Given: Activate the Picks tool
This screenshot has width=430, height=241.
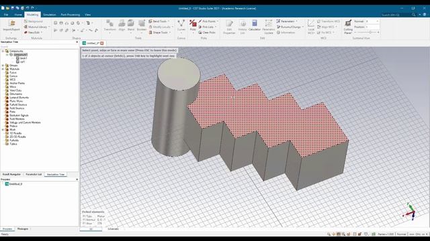Looking at the screenshot, I should pos(193,26).
